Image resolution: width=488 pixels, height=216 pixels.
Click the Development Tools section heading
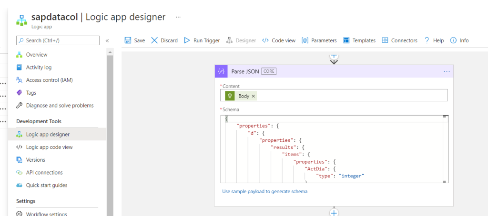point(39,121)
